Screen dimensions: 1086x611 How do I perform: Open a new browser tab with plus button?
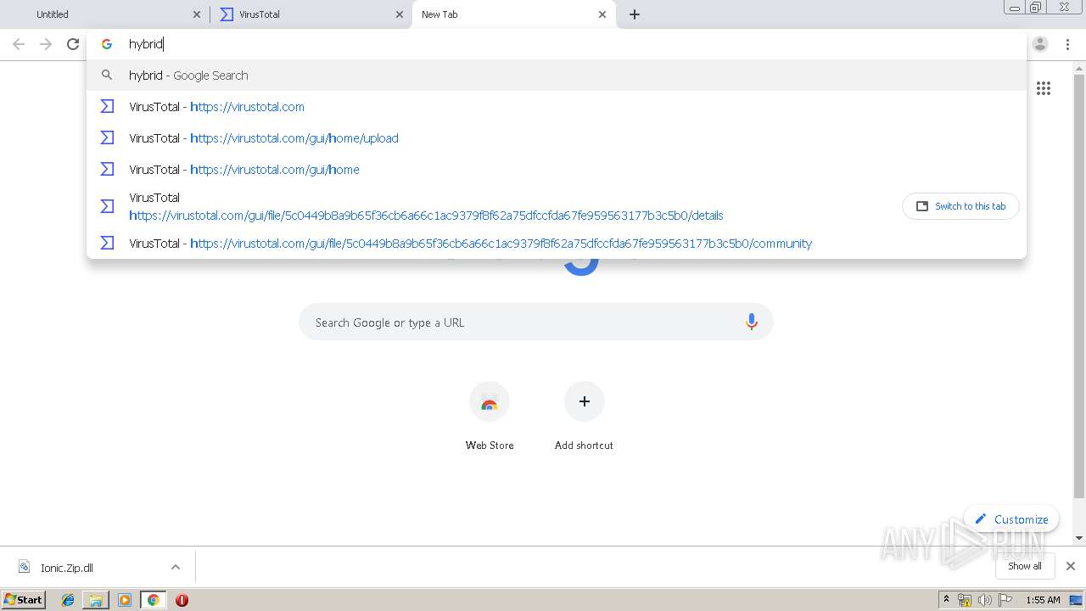(635, 14)
